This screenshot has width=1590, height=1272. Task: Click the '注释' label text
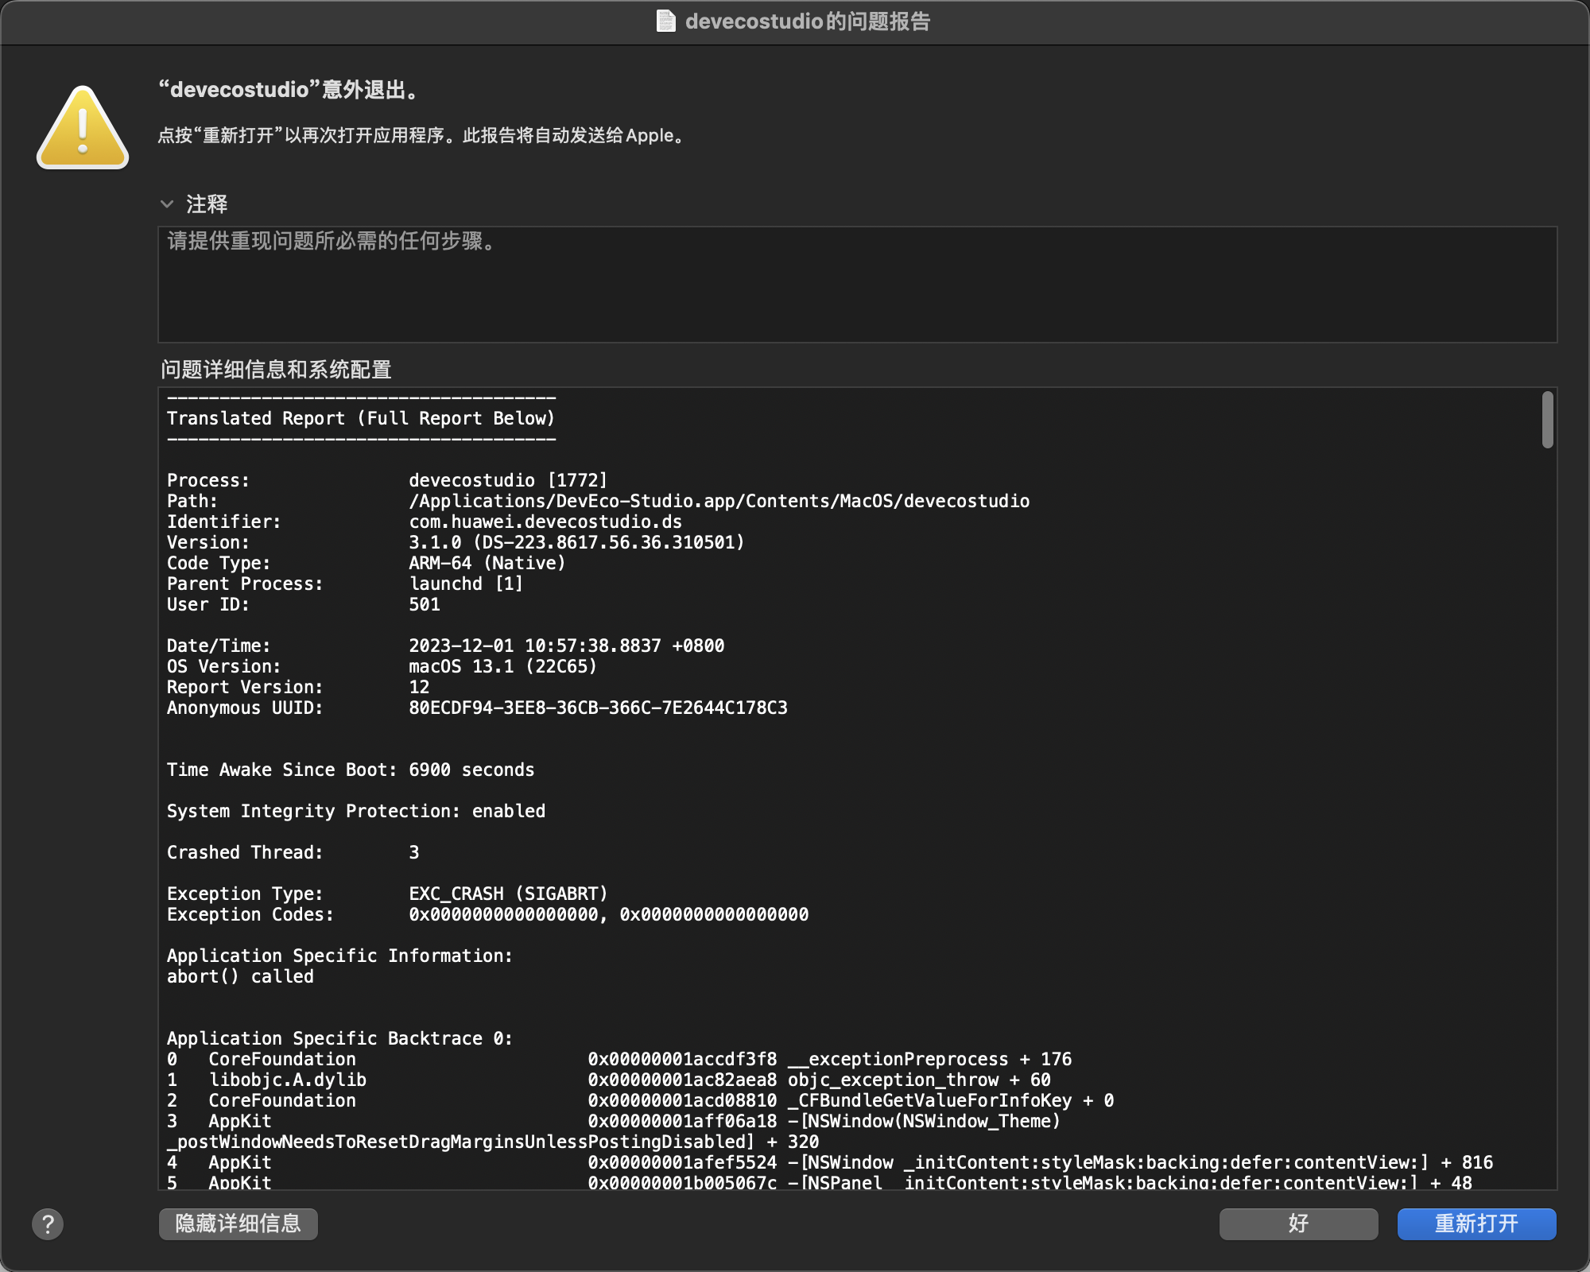[207, 204]
